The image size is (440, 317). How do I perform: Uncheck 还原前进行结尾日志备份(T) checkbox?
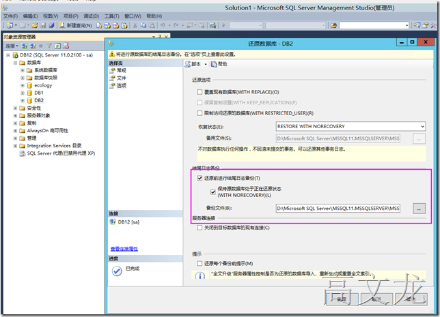point(200,178)
